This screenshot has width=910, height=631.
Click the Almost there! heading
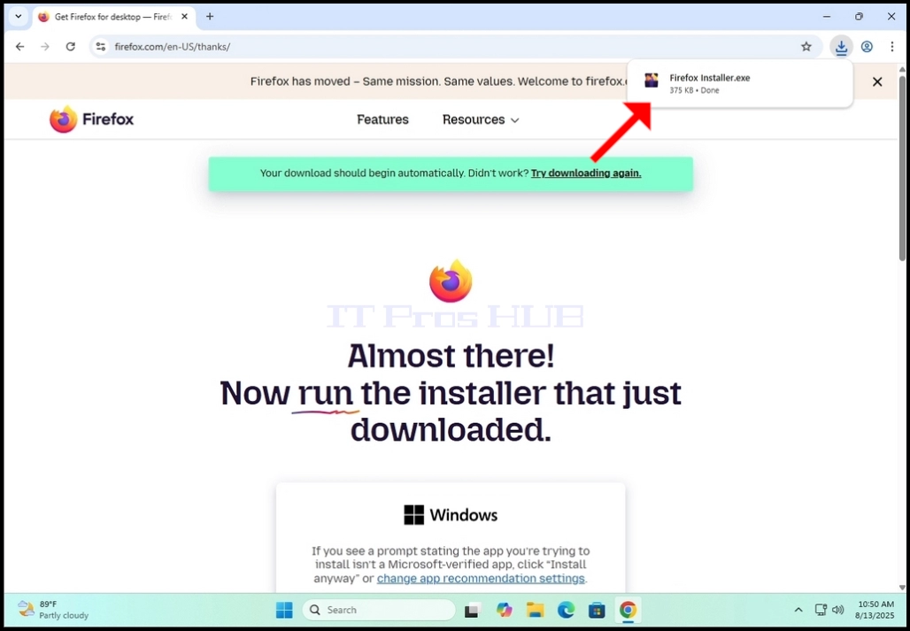click(451, 356)
